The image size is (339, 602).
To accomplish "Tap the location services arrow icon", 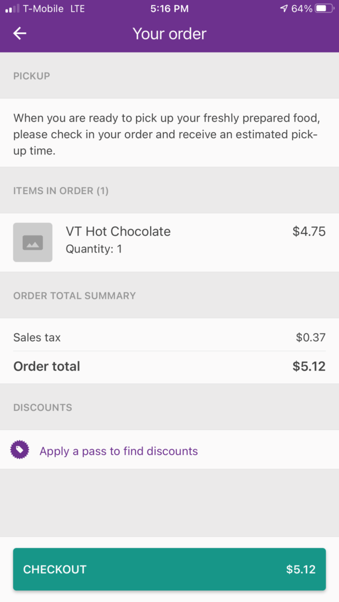I will point(284,8).
